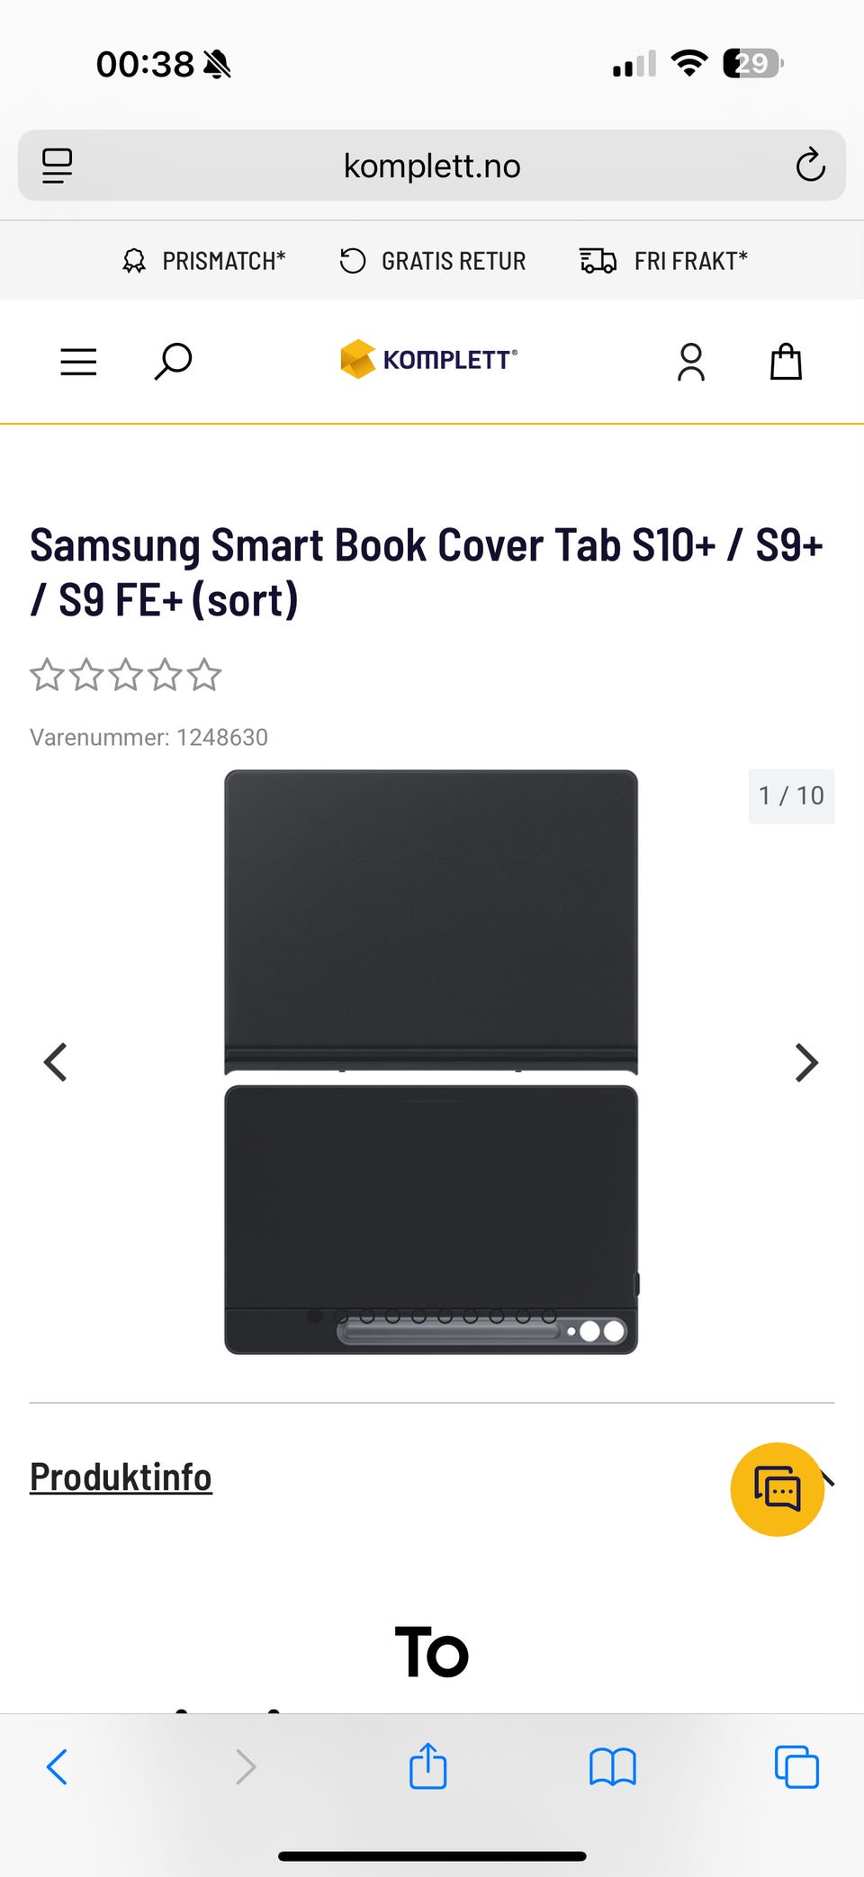Open the PRISMATCH* info link

coord(204,261)
